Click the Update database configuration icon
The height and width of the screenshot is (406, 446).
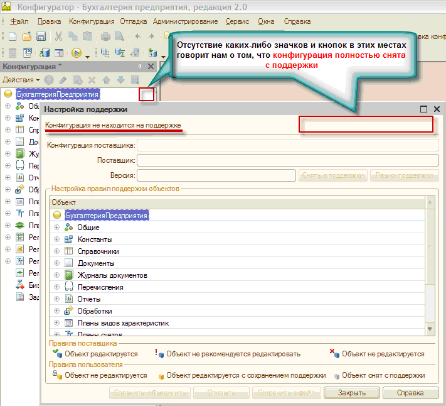coord(45,53)
